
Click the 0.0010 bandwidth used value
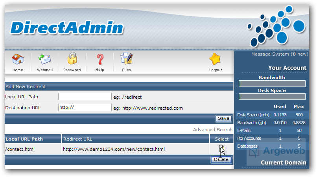(280, 123)
